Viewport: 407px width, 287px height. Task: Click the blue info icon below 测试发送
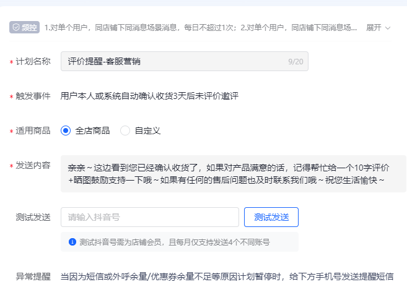(72, 242)
